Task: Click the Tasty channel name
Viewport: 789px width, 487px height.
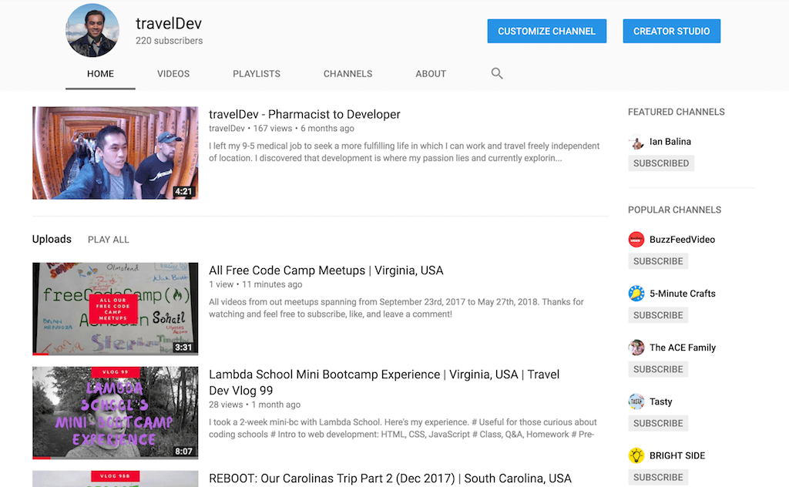Action: 660,401
